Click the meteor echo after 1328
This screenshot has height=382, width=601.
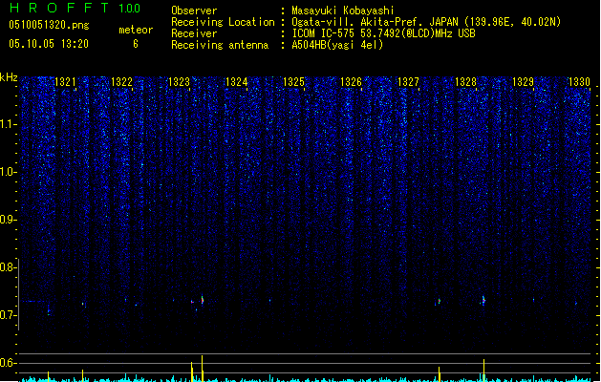483,301
